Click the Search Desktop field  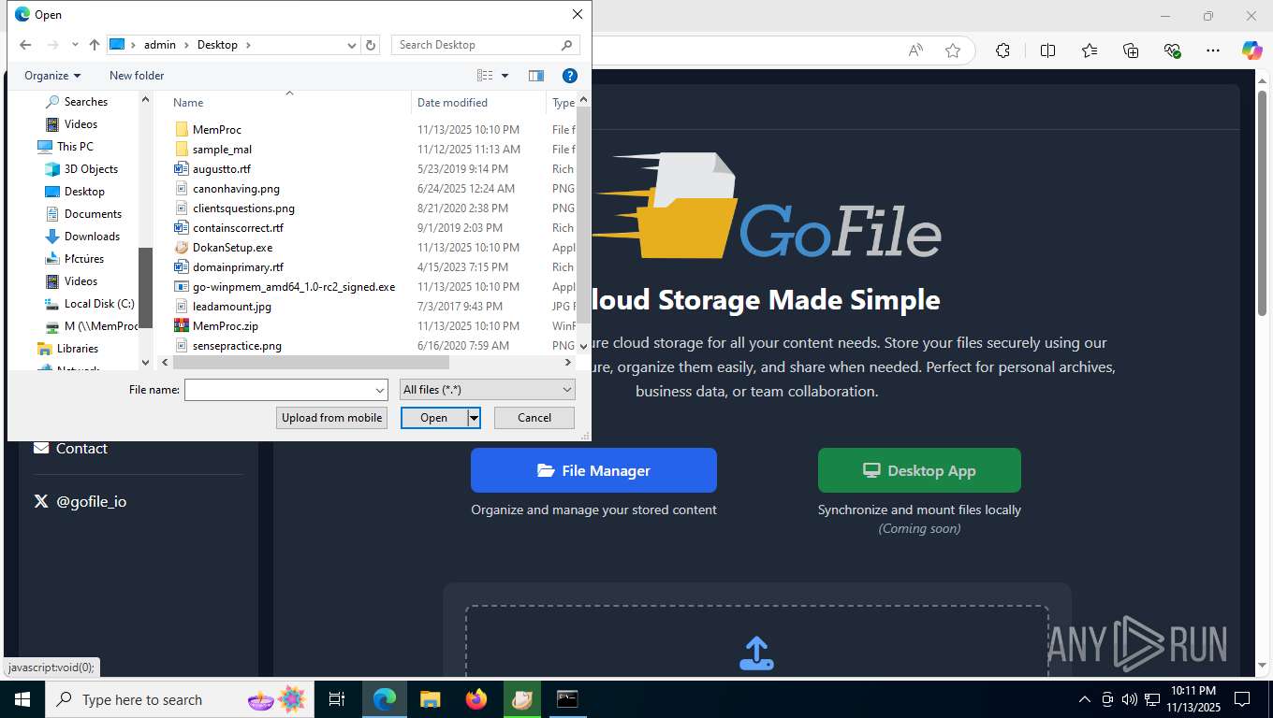[x=486, y=45]
